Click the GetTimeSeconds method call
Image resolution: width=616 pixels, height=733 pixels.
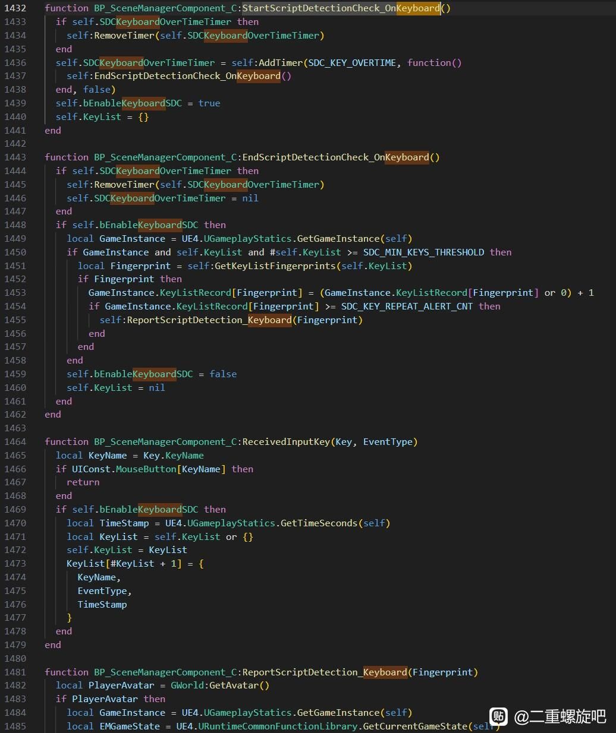coord(319,523)
